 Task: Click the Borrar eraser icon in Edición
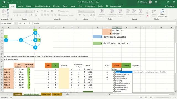147,16
